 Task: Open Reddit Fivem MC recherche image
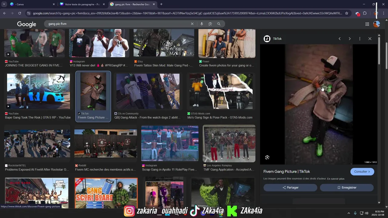click(105, 144)
